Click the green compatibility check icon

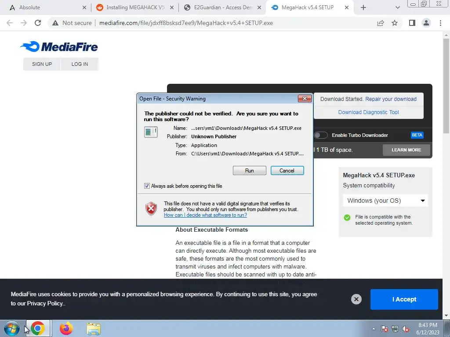(347, 218)
